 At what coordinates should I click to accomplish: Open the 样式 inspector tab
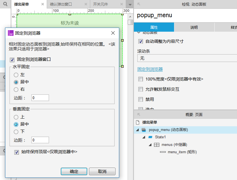pyautogui.click(x=226, y=27)
